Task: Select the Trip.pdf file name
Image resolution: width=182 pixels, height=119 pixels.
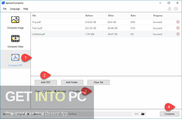Action: coord(36,22)
